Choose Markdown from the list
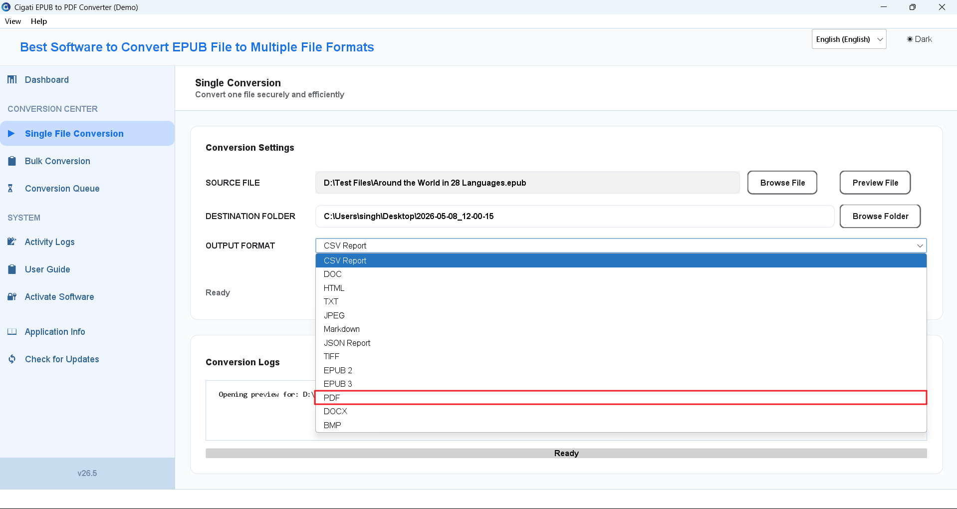The image size is (957, 509). 621,329
